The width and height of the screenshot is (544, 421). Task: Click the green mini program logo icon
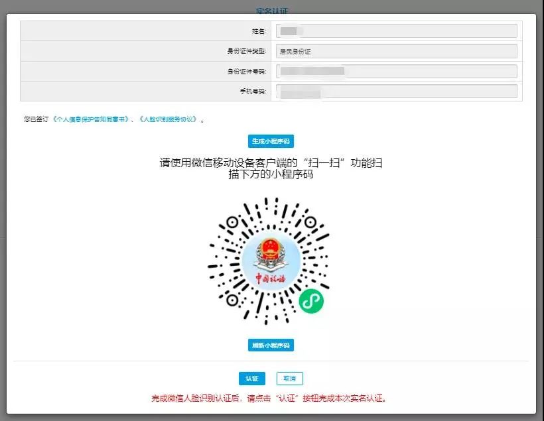(x=311, y=301)
